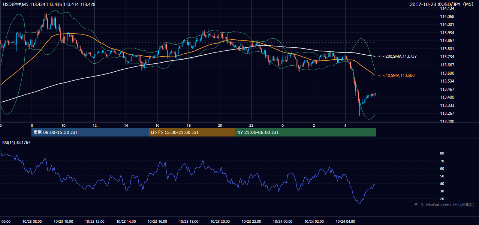Click the 10/23 22:00 time axis label
The image size is (479, 225).
(x=251, y=222)
